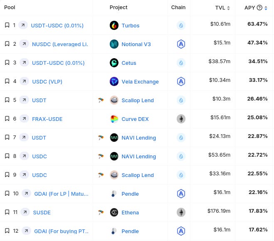This screenshot has width=274, height=241.
Task: Open external link arrow for row 9 USDC pool
Action: (24, 175)
